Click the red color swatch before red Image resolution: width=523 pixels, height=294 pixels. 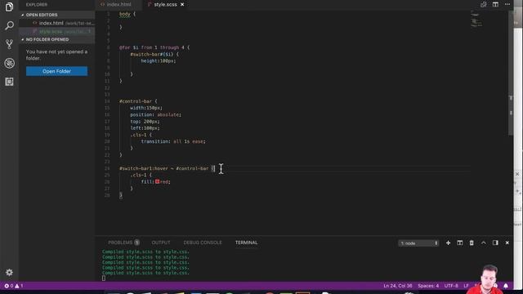157,181
